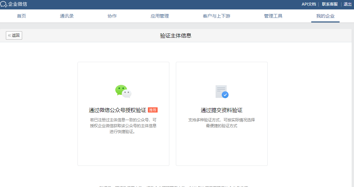This screenshot has width=354, height=187.
Task: Click the 联系客服 link
Action: point(330,4)
